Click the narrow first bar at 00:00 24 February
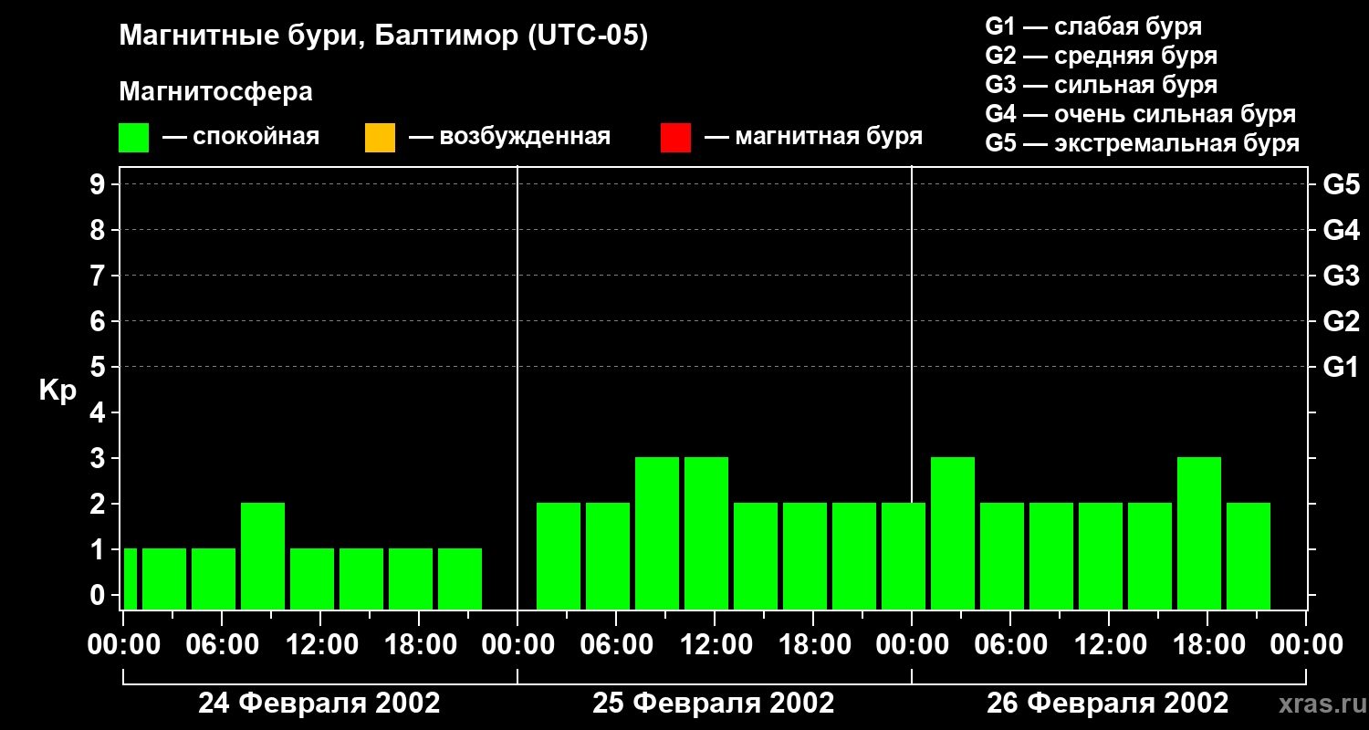Screen dimensions: 1369x730 130,579
